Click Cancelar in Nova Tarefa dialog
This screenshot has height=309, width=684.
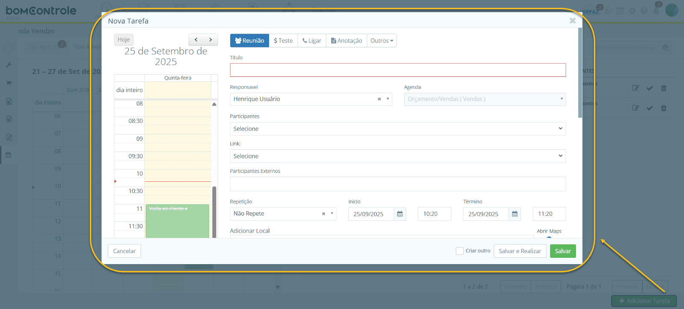(124, 251)
